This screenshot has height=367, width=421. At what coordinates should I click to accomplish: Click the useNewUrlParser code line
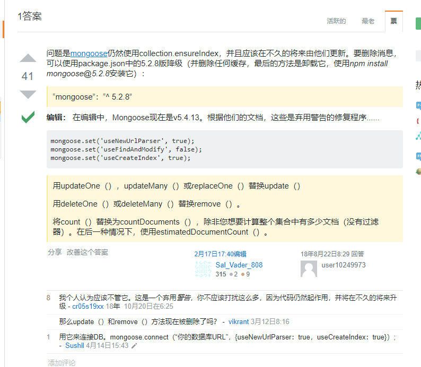(122, 141)
